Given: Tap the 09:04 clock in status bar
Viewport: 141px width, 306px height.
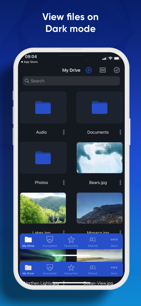Looking at the screenshot, I should tap(31, 56).
